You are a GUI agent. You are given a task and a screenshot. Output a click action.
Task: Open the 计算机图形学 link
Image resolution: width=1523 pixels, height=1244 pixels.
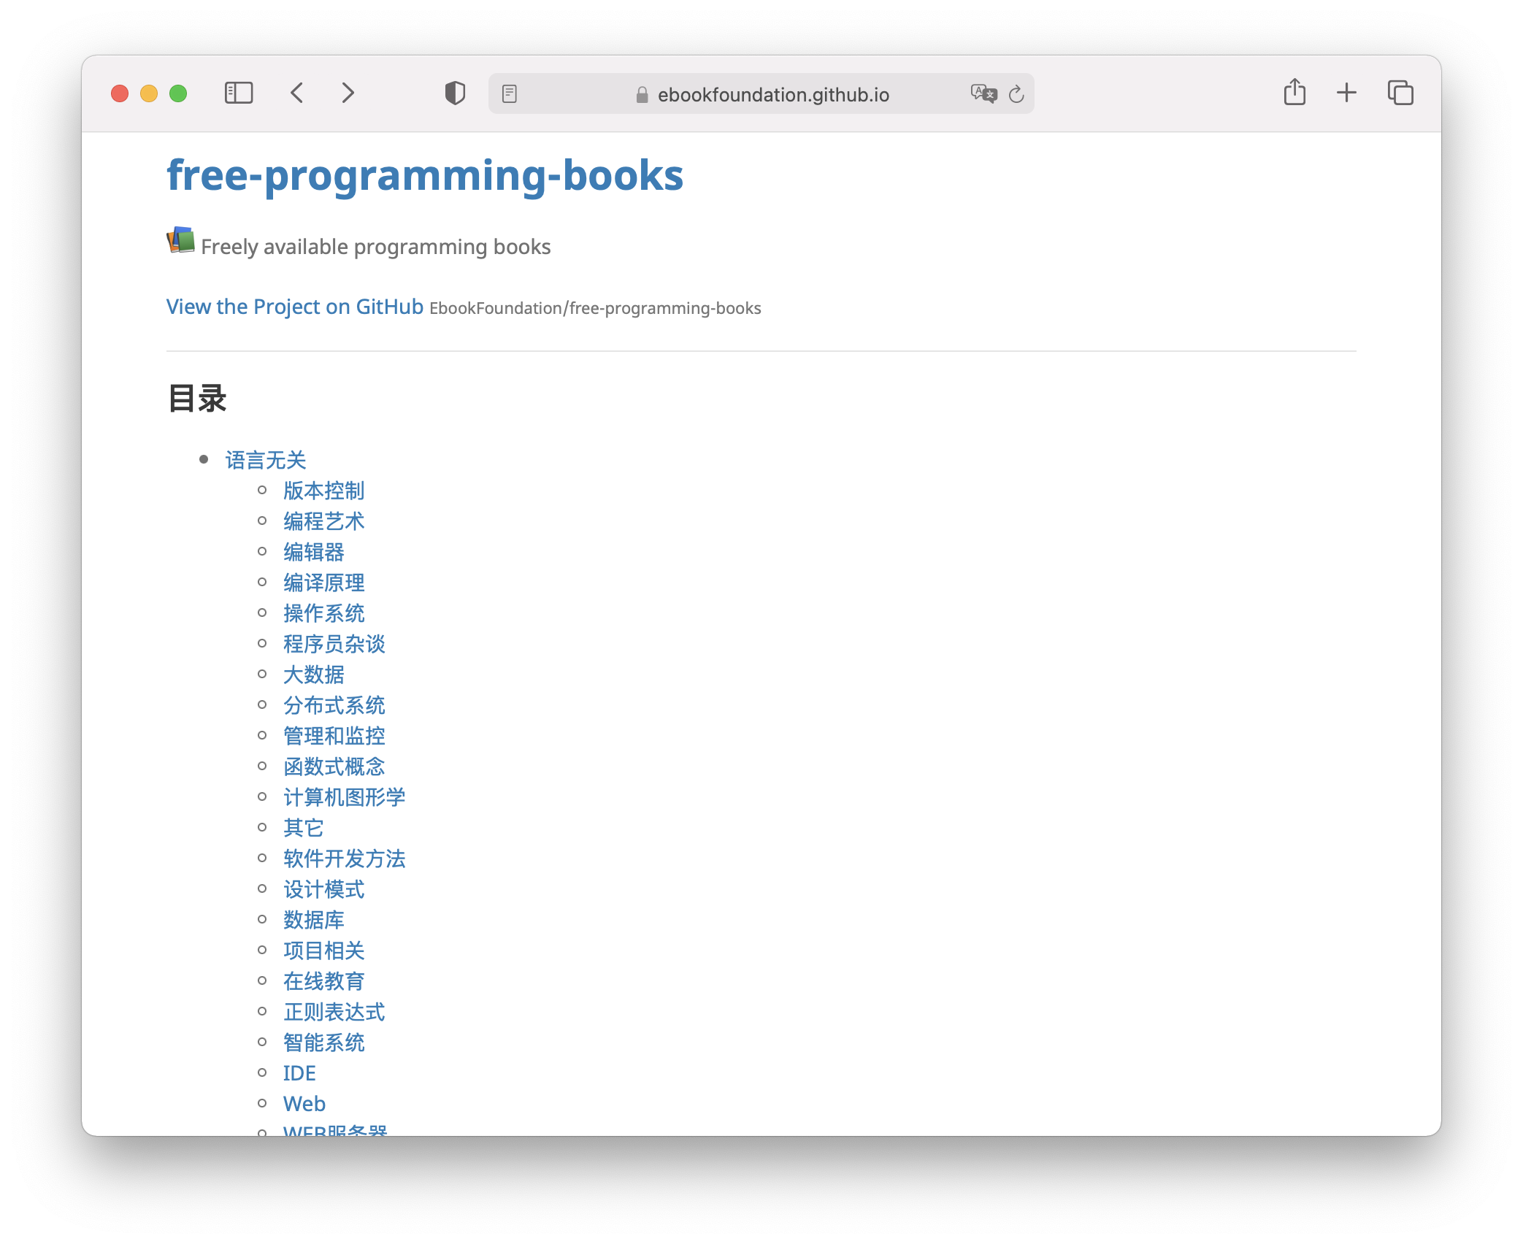(x=345, y=797)
